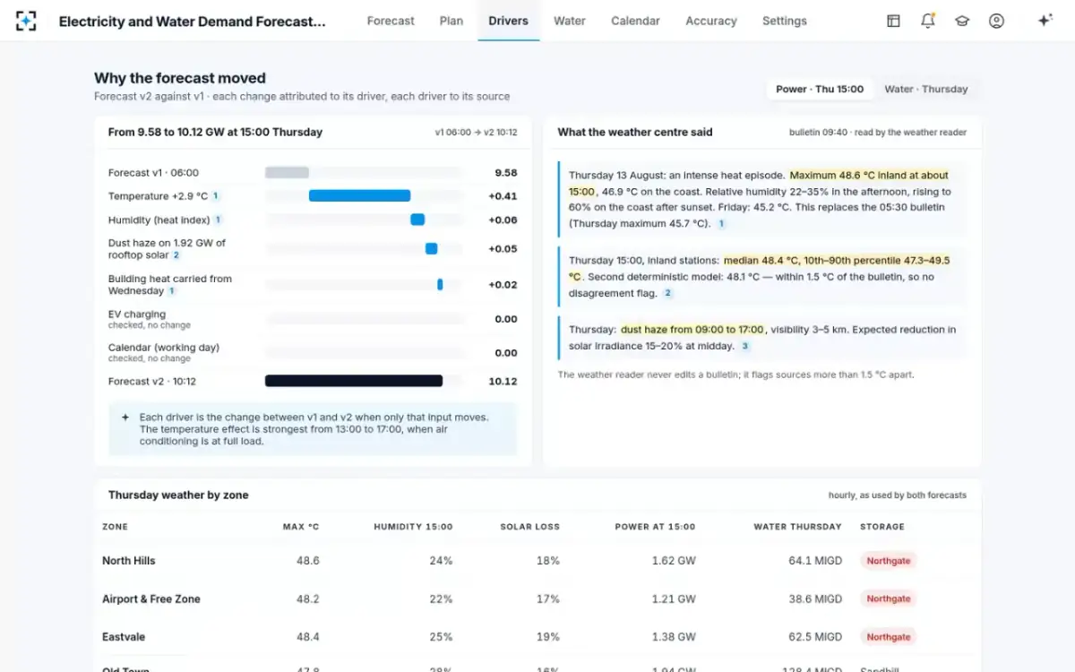Viewport: 1075px width, 672px height.
Task: Switch to the Plan tab
Action: click(x=451, y=21)
